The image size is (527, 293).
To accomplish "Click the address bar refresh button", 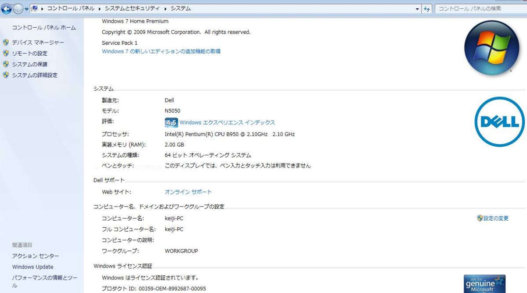I will point(427,9).
